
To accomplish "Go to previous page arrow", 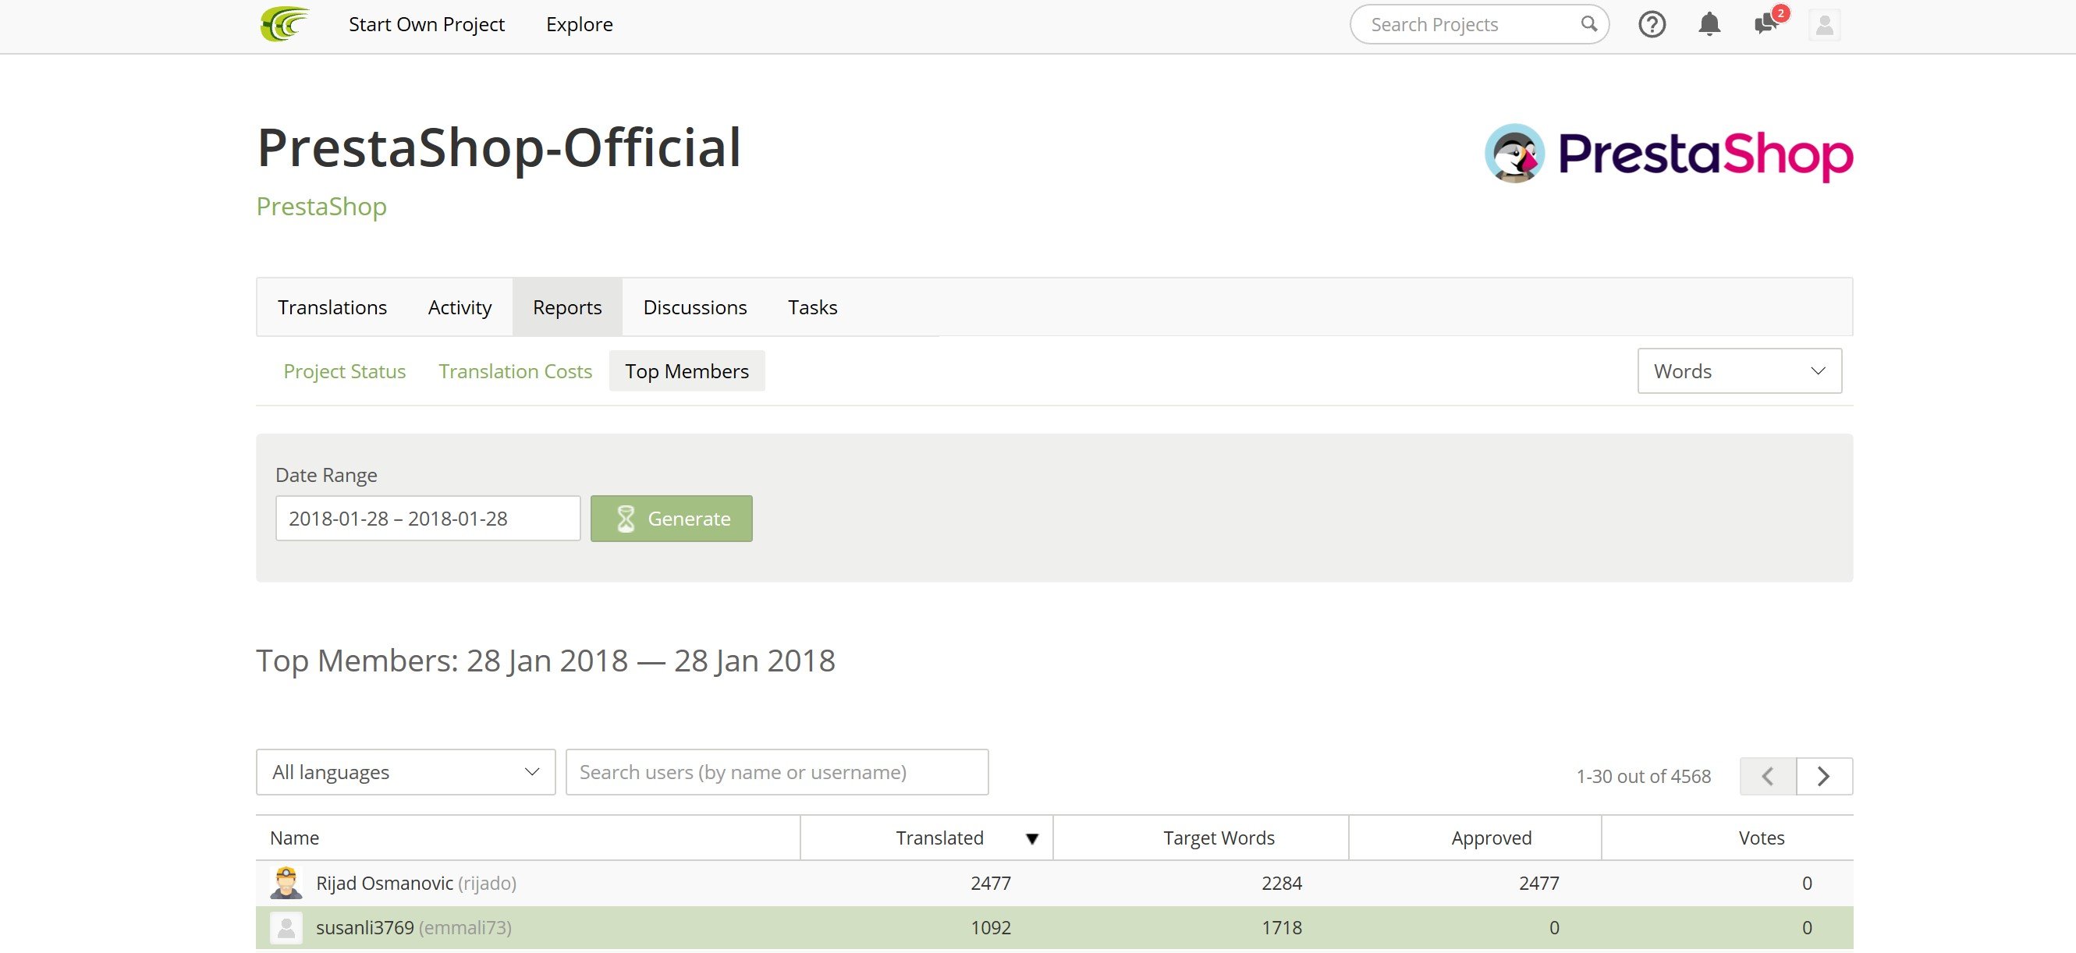I will point(1767,776).
